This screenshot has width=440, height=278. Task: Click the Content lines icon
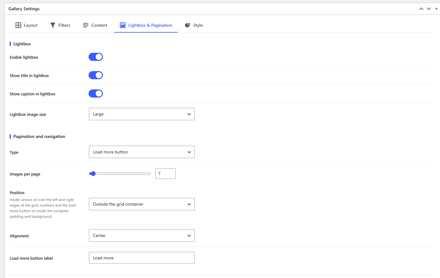click(x=86, y=25)
